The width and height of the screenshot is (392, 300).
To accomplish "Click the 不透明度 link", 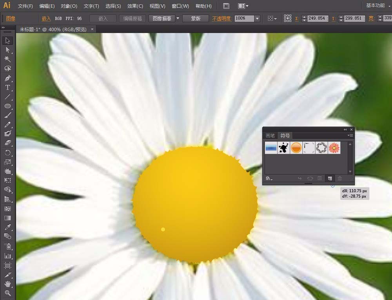I will (222, 18).
